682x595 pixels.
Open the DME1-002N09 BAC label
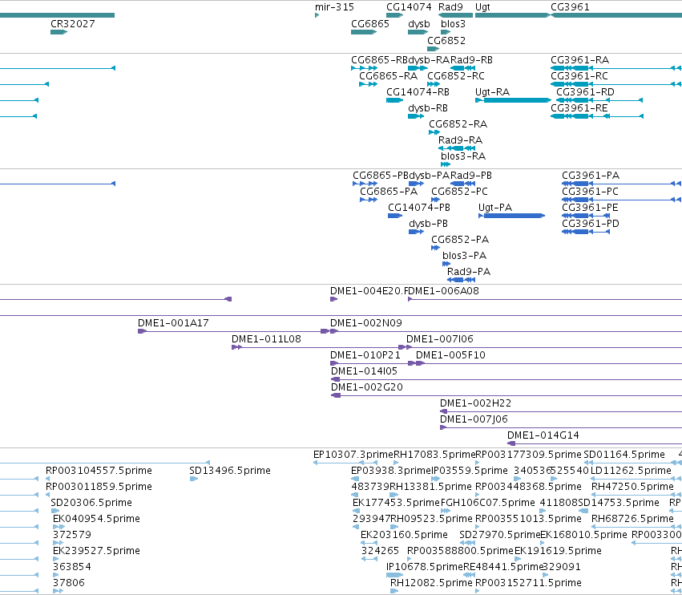coord(366,323)
